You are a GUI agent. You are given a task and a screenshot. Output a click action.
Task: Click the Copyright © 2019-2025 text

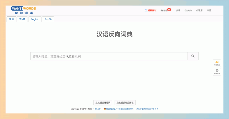pos(81,109)
